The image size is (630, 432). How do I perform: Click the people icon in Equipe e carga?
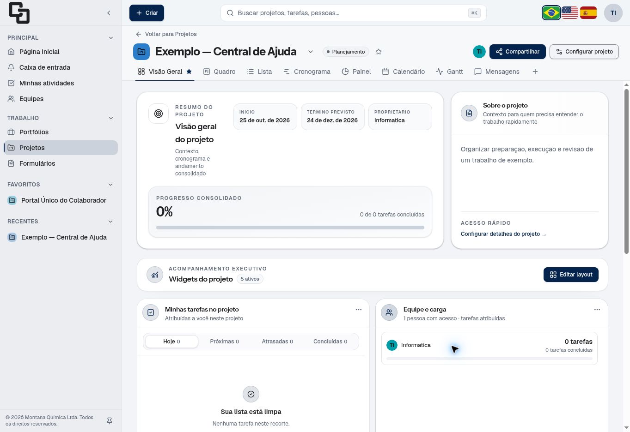click(x=389, y=312)
